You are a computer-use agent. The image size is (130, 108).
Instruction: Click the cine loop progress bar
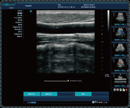[57, 81]
